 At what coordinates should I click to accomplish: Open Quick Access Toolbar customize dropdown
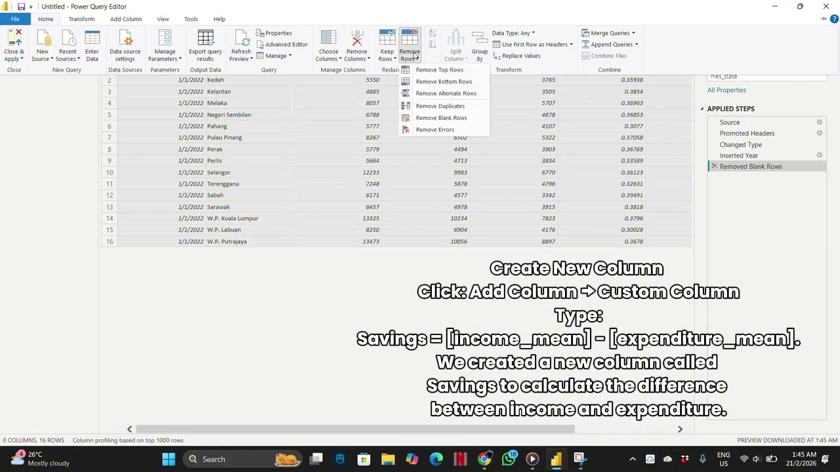pos(31,7)
